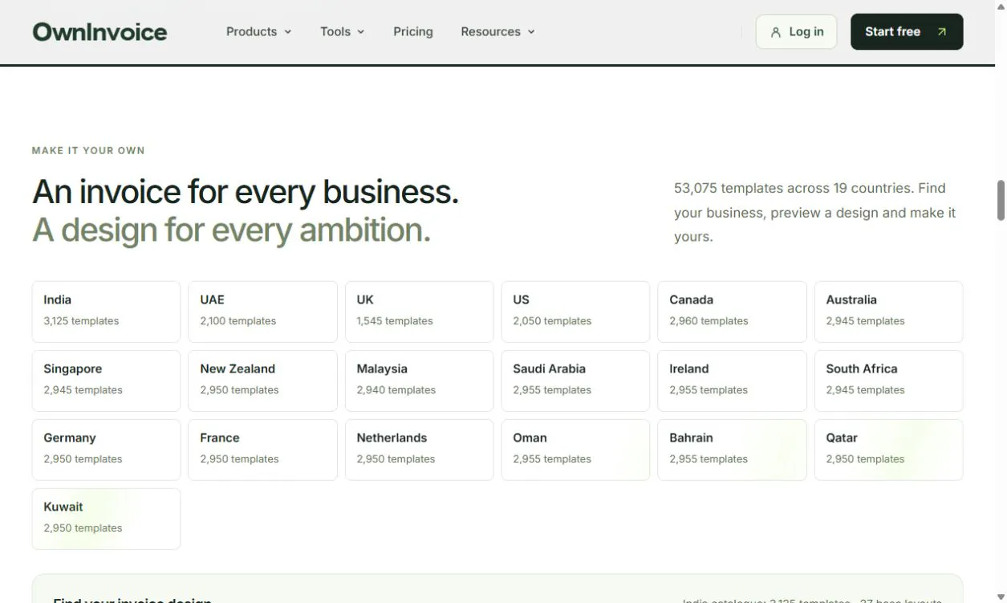
Task: Choose the Malaysia country card
Action: coord(420,381)
